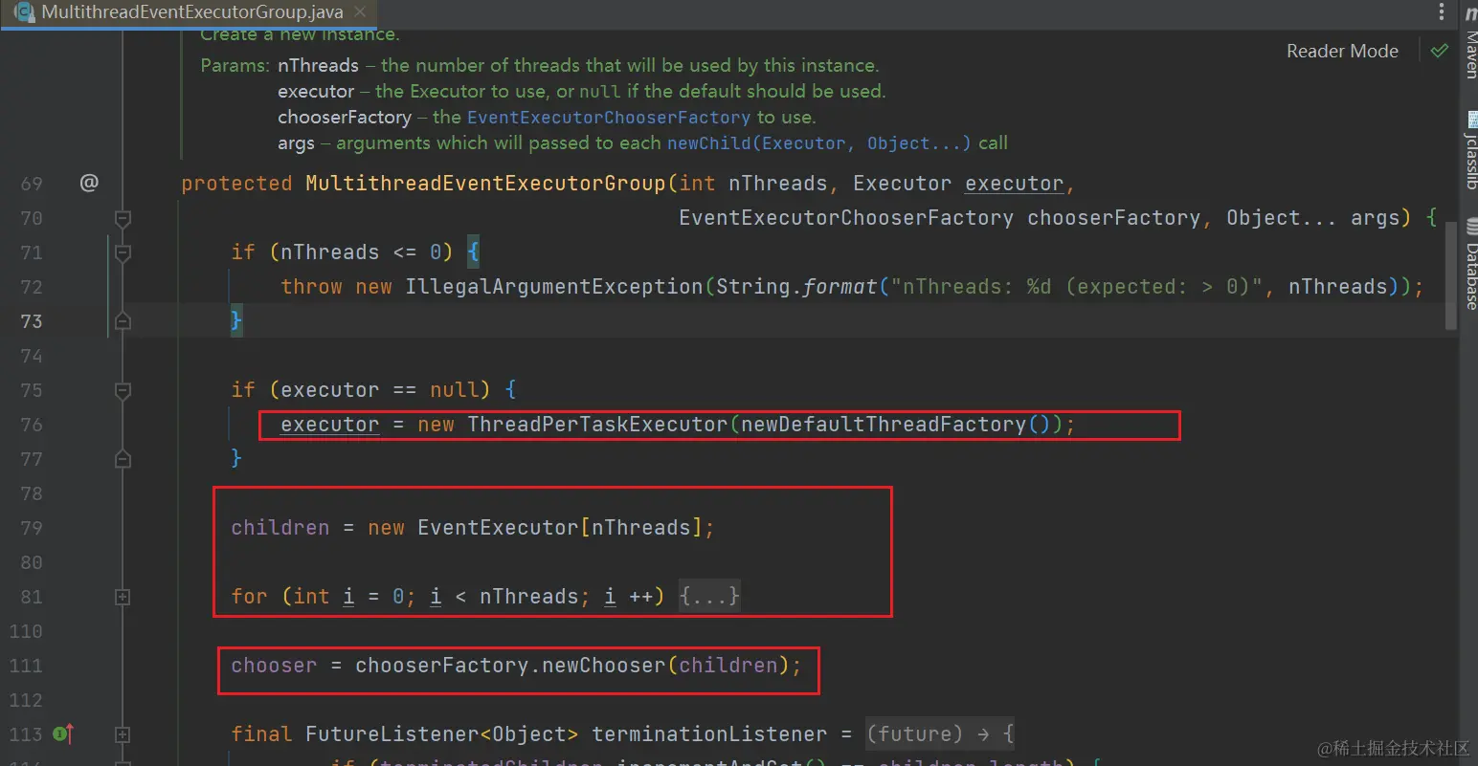This screenshot has width=1478, height=766.
Task: Click the children field on line 79
Action: (x=280, y=528)
